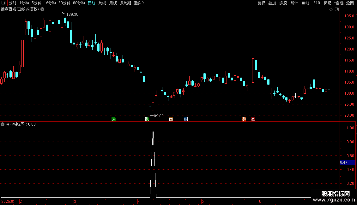Click the green 减 event marker

[114, 119]
